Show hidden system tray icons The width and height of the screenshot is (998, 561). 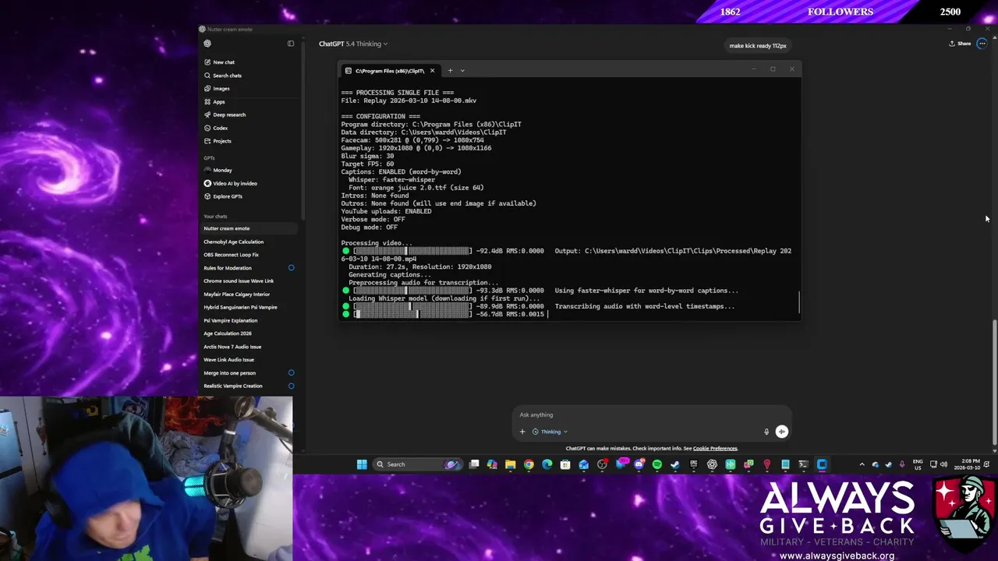click(862, 464)
